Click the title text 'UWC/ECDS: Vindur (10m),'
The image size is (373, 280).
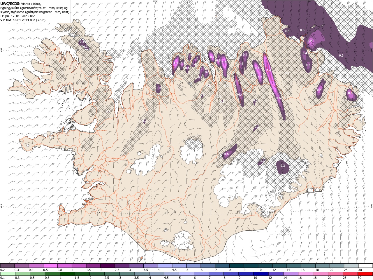[x=21, y=3]
